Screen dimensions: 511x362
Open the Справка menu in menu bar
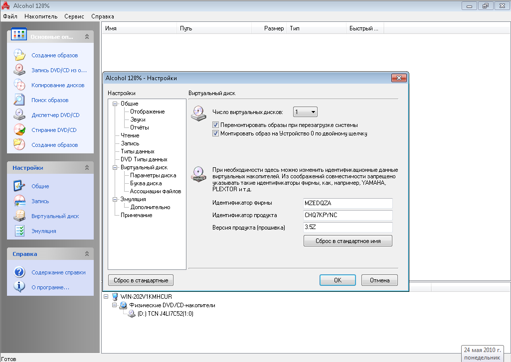click(103, 16)
